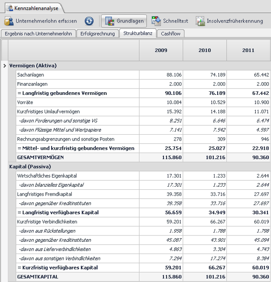Click Rechnungsabgrenzungen 2011 value 946

265,139
